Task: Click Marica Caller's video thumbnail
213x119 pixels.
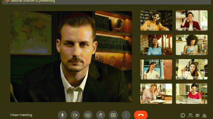Action: (x=191, y=94)
